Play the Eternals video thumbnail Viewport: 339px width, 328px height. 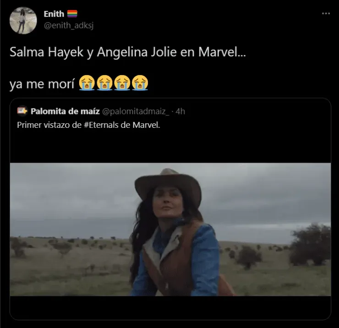point(170,229)
